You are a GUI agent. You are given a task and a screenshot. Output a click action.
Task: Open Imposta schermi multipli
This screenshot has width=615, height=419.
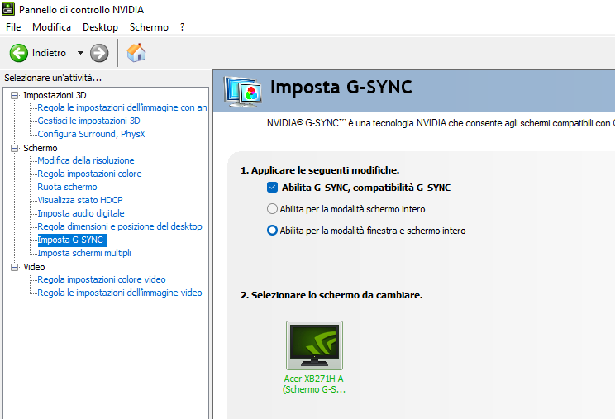pos(84,253)
